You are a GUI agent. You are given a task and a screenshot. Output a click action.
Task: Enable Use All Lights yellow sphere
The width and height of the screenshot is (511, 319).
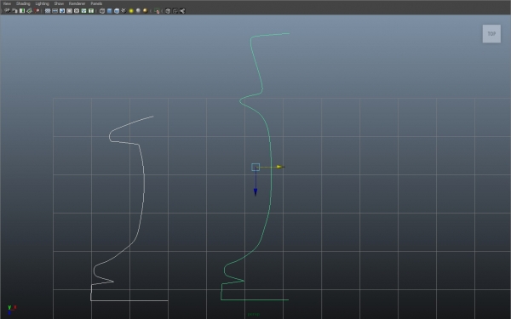[x=131, y=11]
